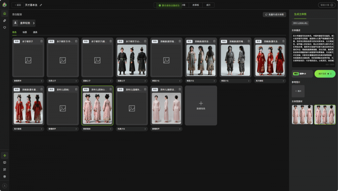
Task: Switch to the 道具 tab
Action: click(35, 32)
